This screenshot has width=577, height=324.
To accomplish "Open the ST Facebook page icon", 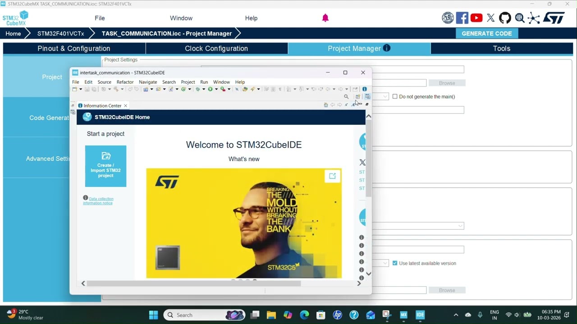I will pos(462,18).
